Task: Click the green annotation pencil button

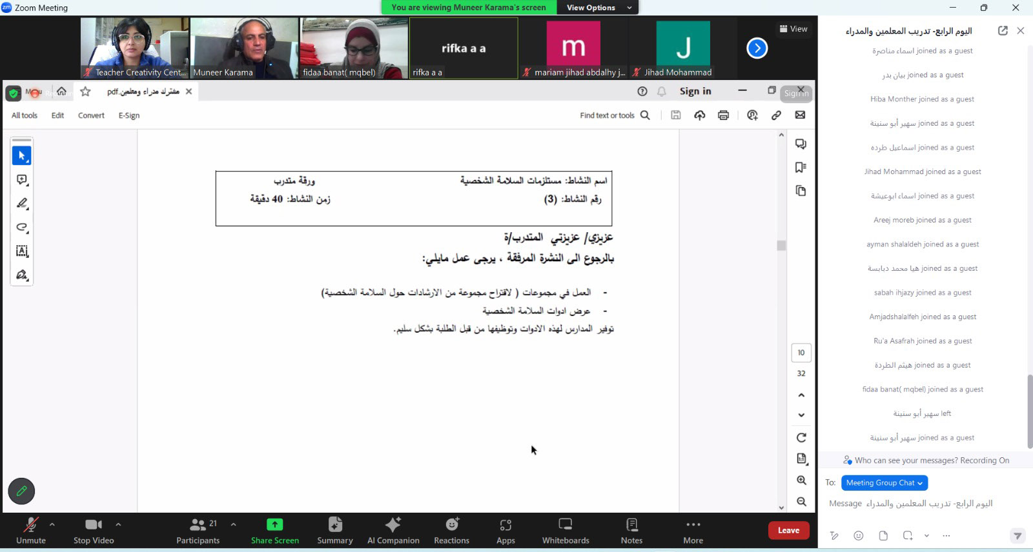Action: click(x=21, y=491)
